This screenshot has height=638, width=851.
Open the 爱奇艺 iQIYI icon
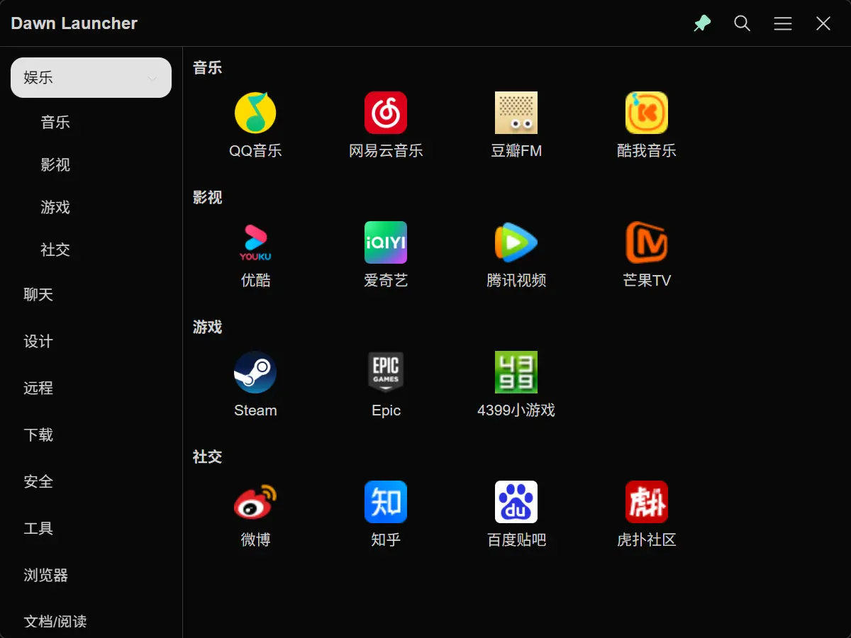(386, 242)
